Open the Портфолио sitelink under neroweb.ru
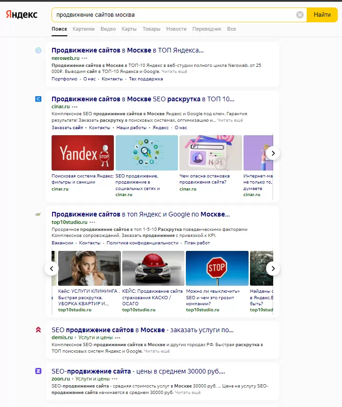 pyautogui.click(x=64, y=79)
